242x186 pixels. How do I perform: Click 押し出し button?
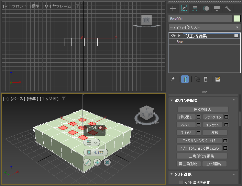[186, 117]
